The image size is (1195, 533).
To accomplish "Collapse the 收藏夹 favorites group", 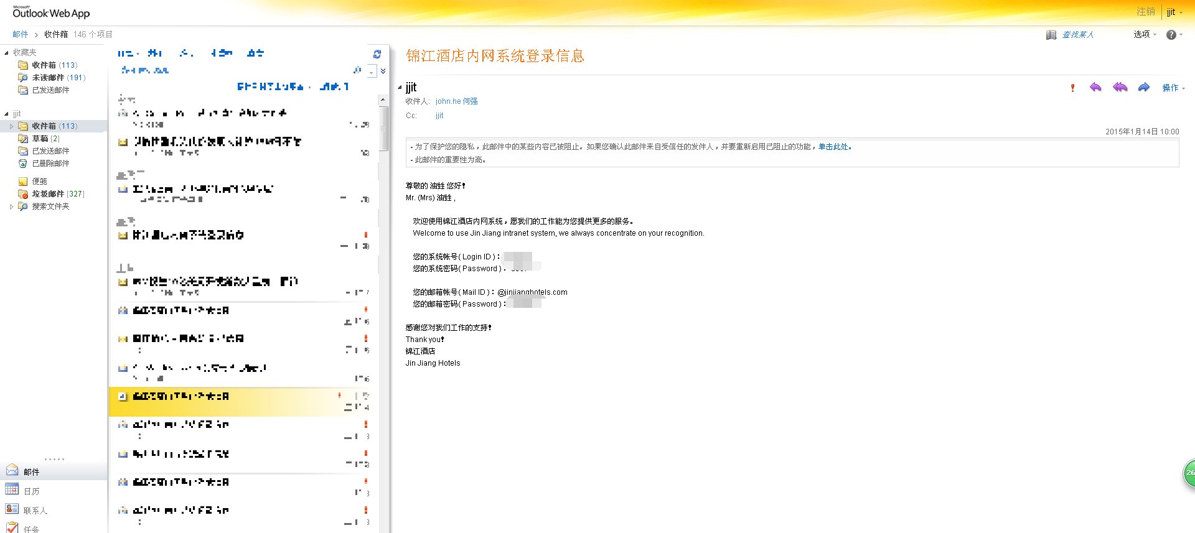I will [6, 53].
